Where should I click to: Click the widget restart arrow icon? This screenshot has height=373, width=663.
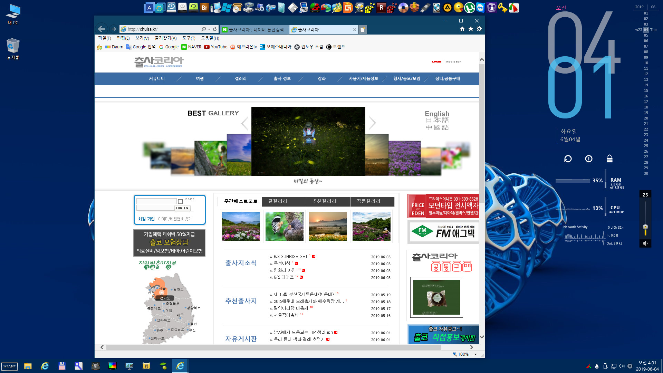(x=568, y=159)
